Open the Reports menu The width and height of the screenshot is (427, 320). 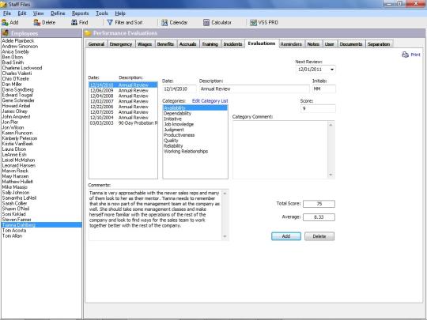tap(81, 13)
